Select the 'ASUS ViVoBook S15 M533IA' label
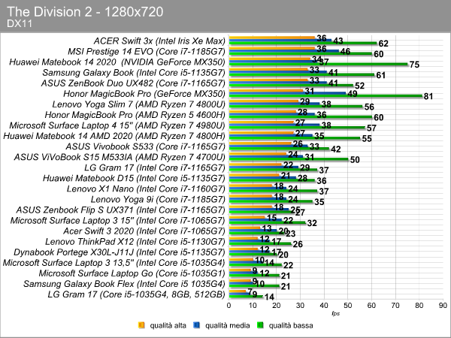Image resolution: width=451 pixels, height=338 pixels. pos(120,157)
